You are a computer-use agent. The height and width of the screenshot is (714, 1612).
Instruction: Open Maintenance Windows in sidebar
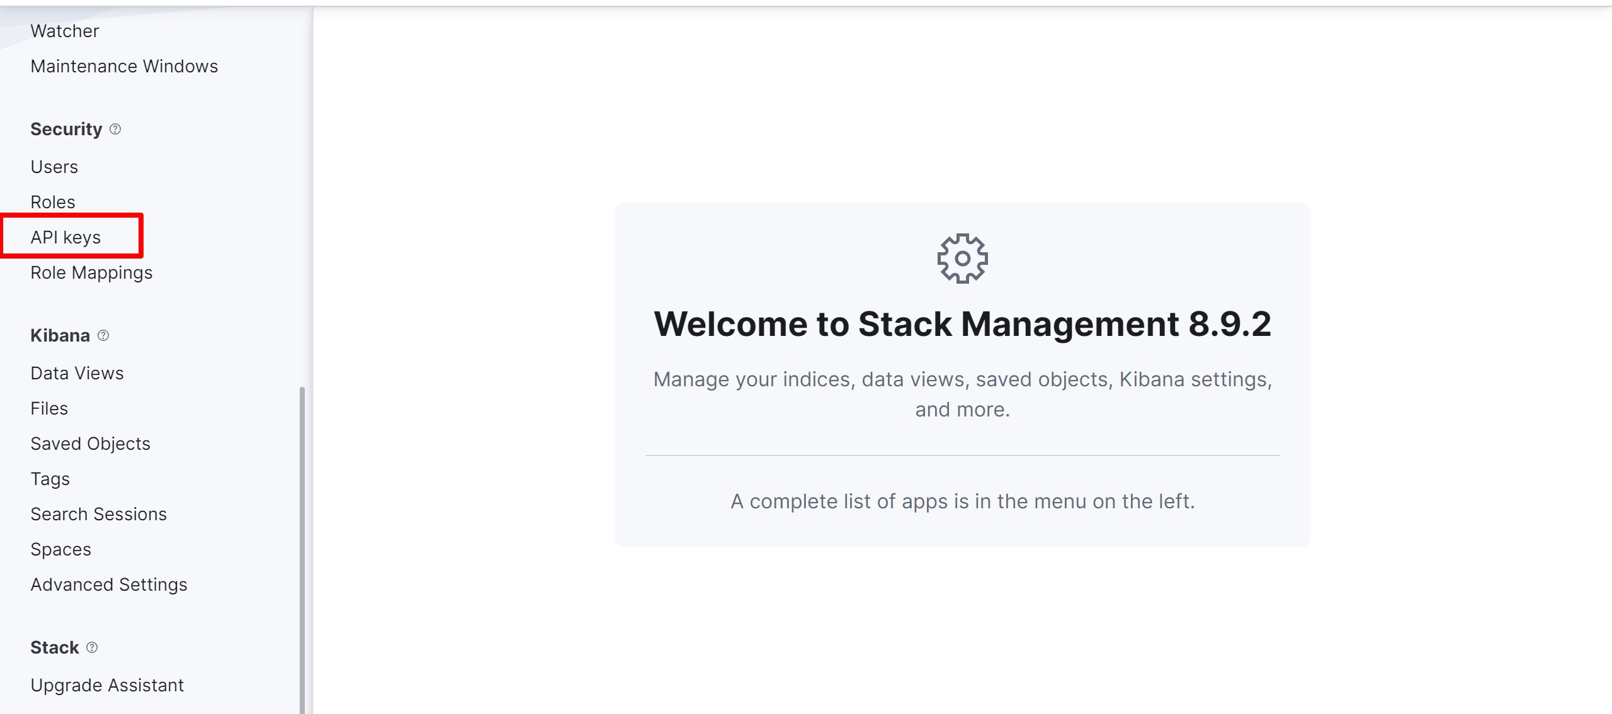point(124,66)
